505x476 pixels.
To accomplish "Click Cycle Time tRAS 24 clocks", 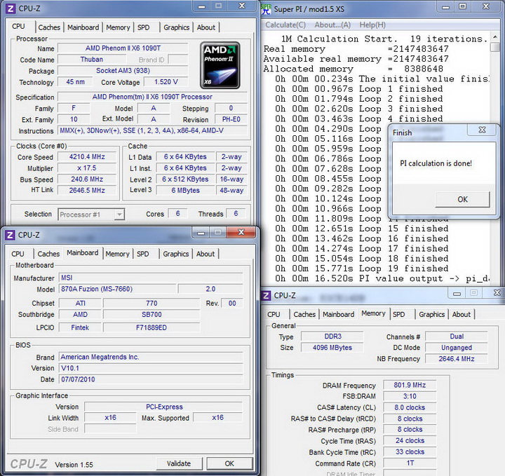I will click(x=410, y=440).
